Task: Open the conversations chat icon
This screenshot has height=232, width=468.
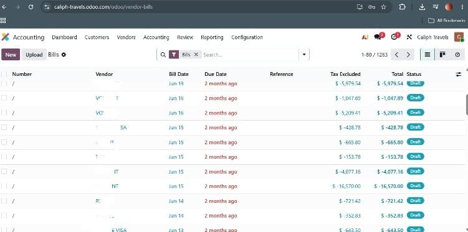Action: tap(378, 37)
